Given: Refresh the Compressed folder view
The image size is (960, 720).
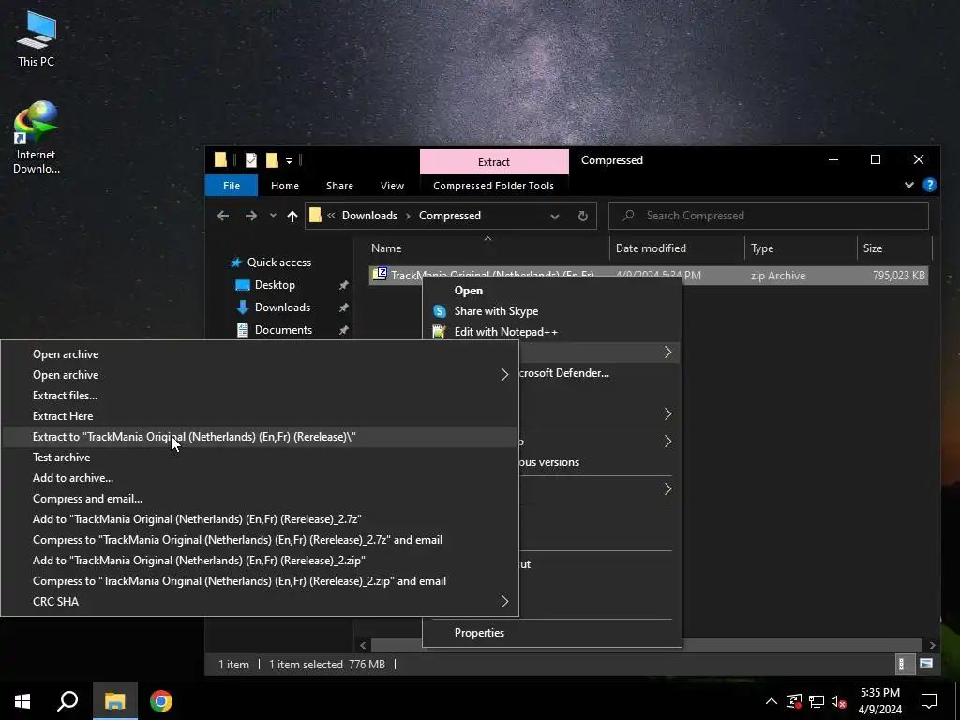Looking at the screenshot, I should point(583,216).
